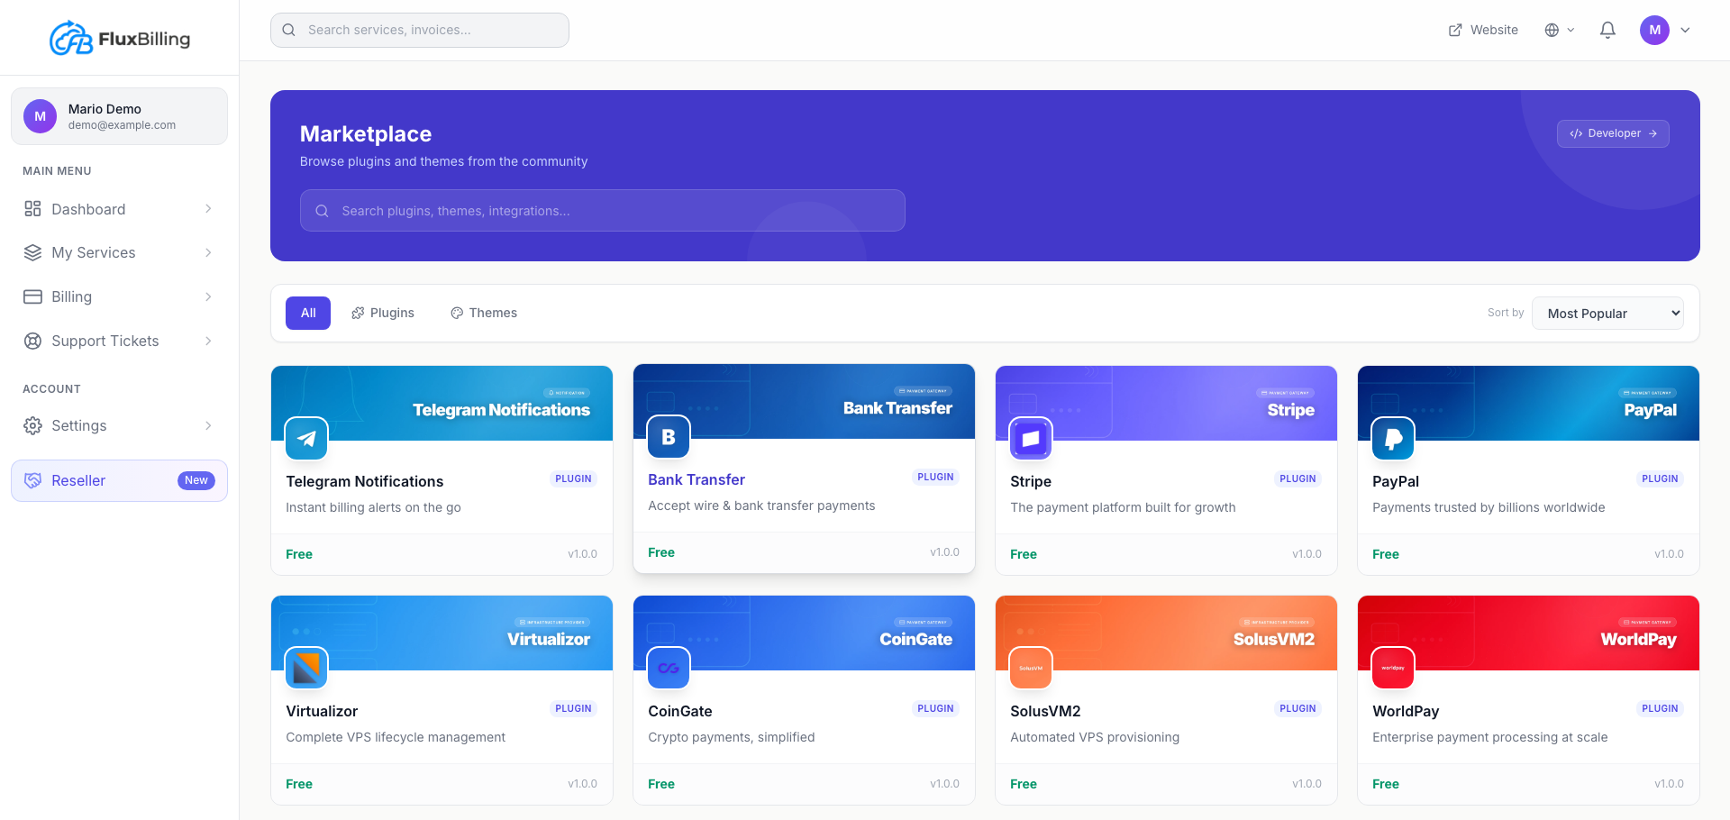Image resolution: width=1730 pixels, height=820 pixels.
Task: Click "Complete VPS lifecycle management" text
Action: (396, 737)
